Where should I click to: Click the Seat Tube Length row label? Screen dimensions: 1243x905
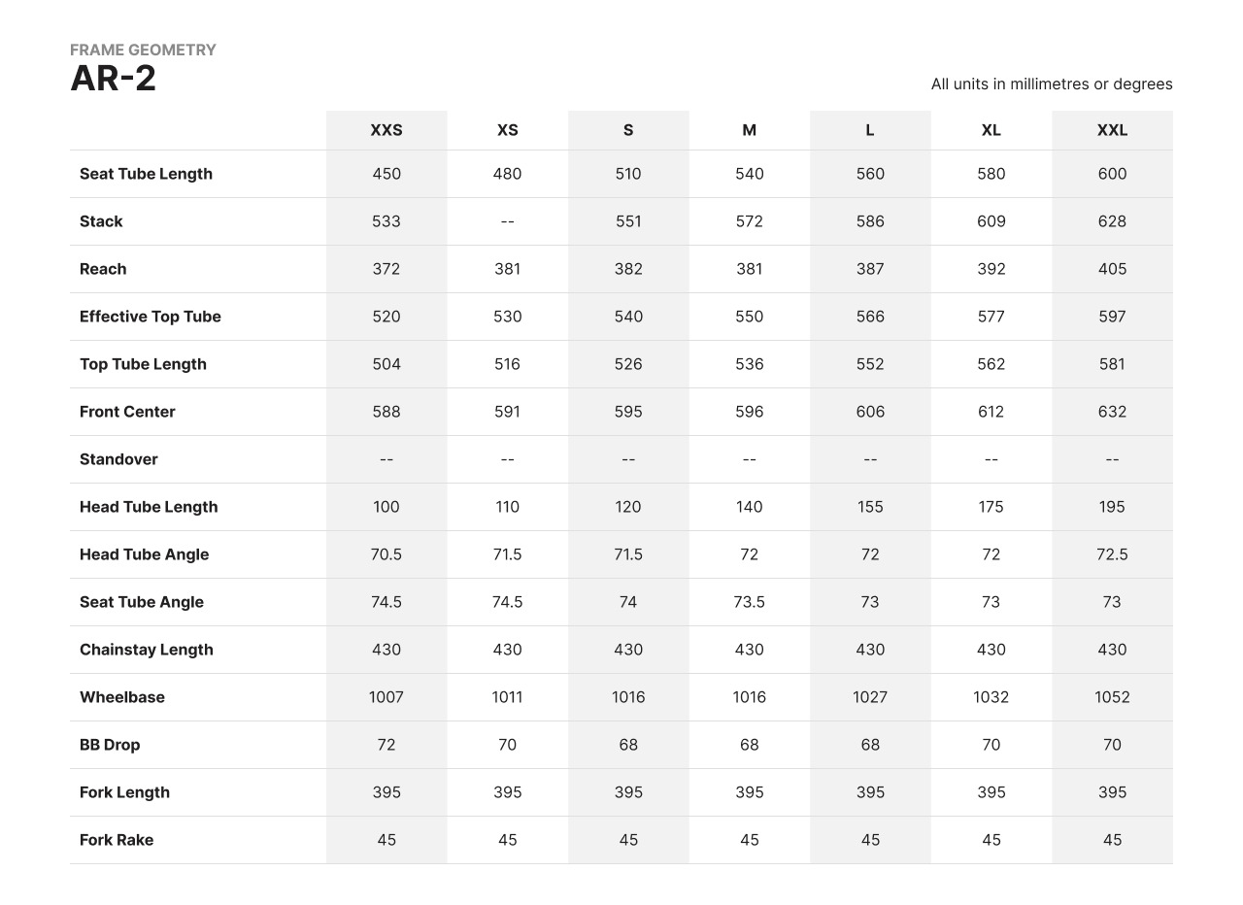coord(146,174)
